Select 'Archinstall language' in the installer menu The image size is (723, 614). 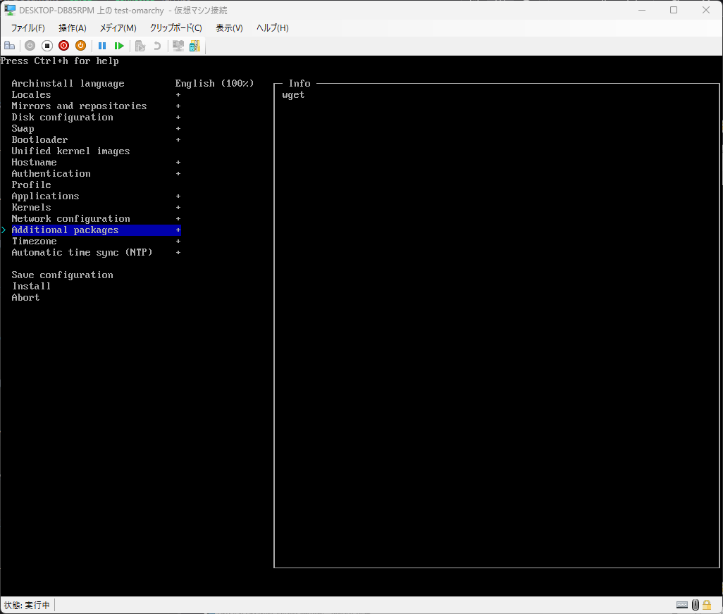pyautogui.click(x=68, y=83)
